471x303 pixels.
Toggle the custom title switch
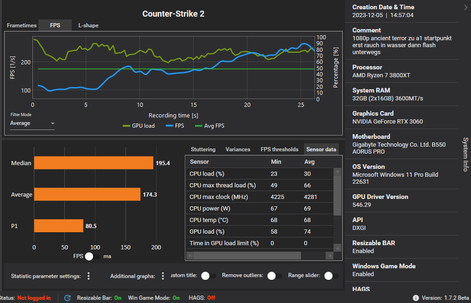click(x=208, y=276)
